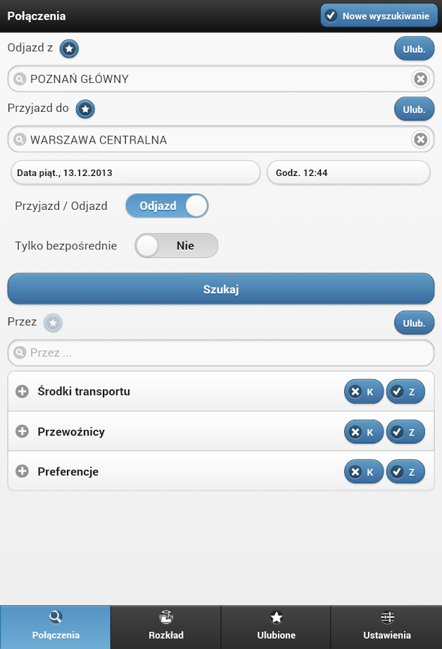The width and height of the screenshot is (442, 649).
Task: Clear the POZNAŃ GŁÓWNY departure field
Action: pos(420,79)
